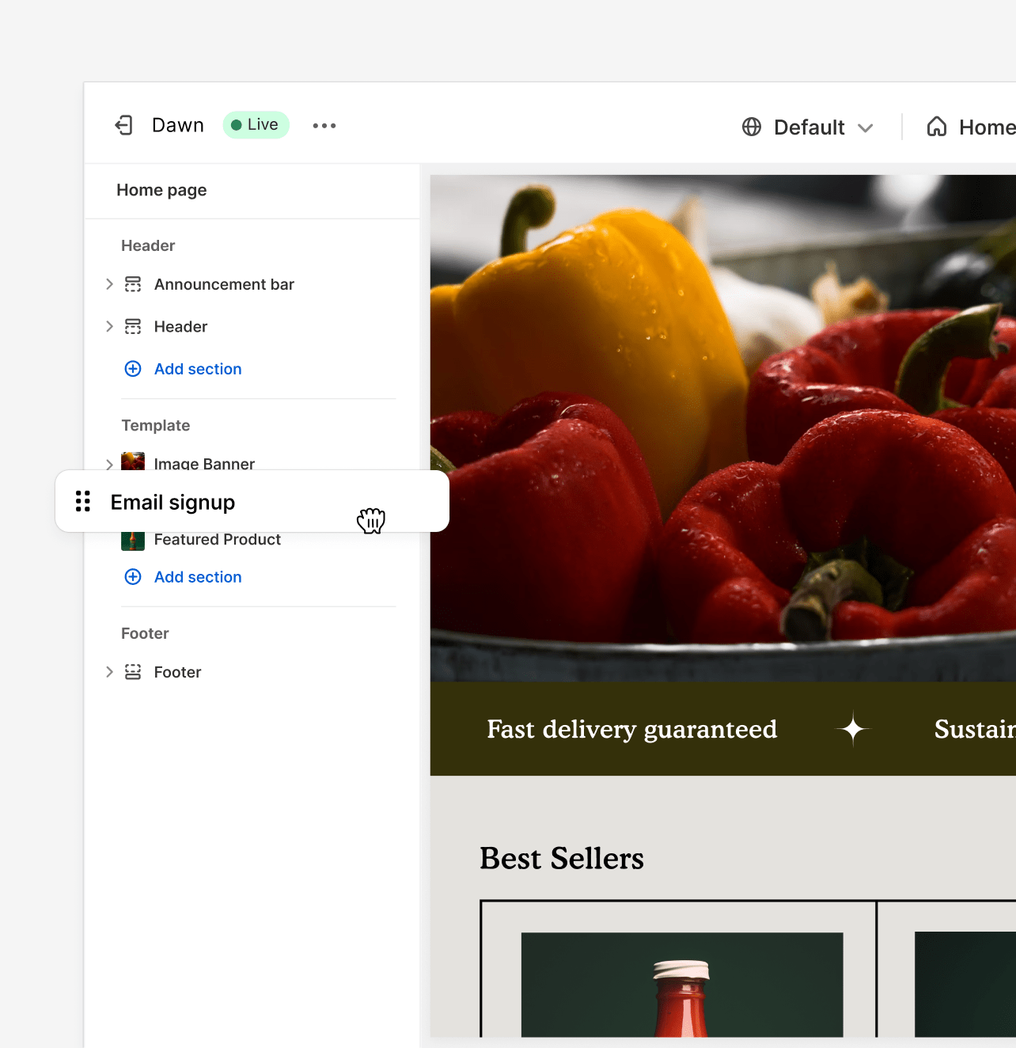Image resolution: width=1016 pixels, height=1048 pixels.
Task: Click the Home page title
Action: pyautogui.click(x=161, y=190)
